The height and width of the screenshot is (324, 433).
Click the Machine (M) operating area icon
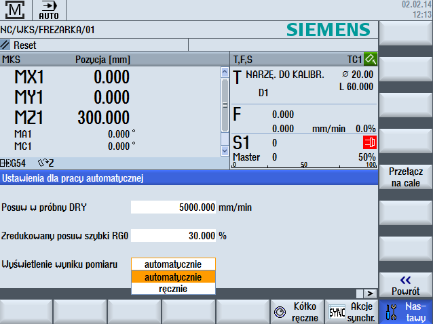(x=15, y=10)
